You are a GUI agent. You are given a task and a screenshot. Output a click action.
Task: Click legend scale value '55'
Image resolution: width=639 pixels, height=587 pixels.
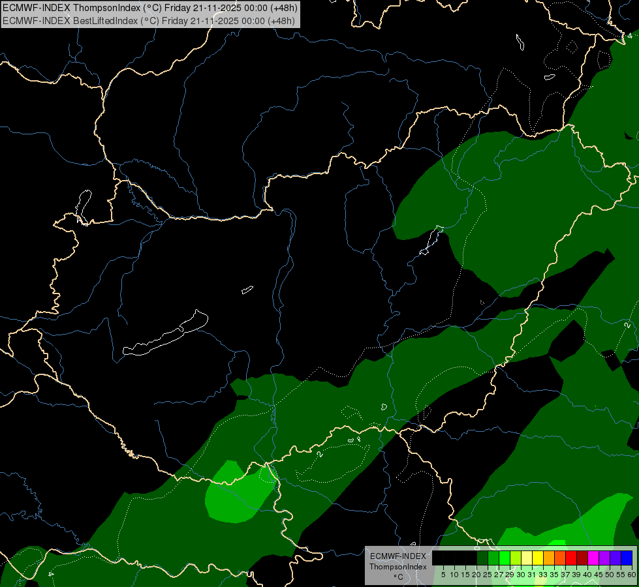click(x=621, y=575)
